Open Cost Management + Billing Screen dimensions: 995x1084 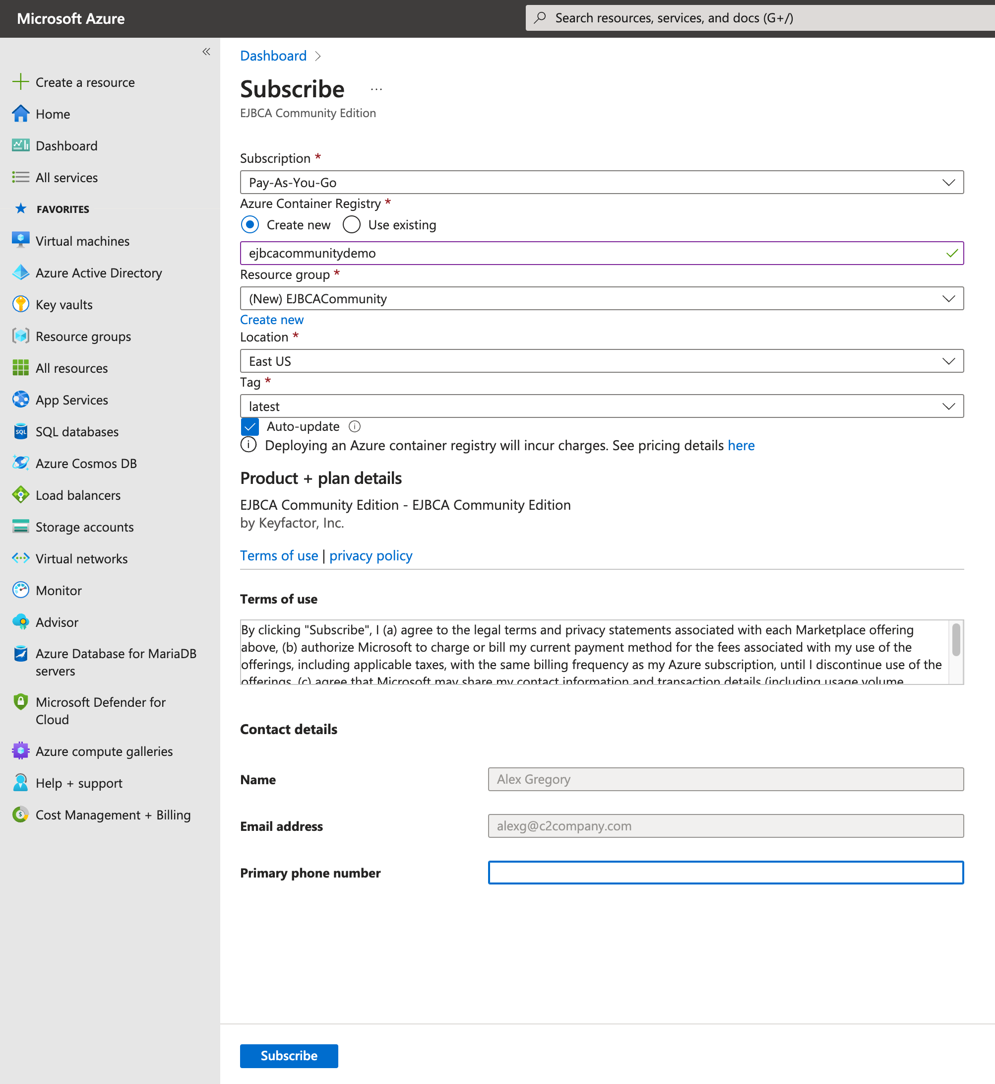pos(113,814)
